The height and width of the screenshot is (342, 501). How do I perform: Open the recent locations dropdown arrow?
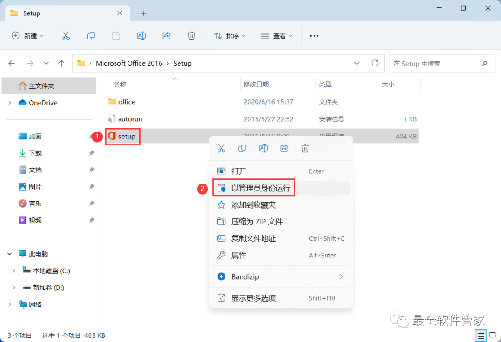[x=46, y=63]
